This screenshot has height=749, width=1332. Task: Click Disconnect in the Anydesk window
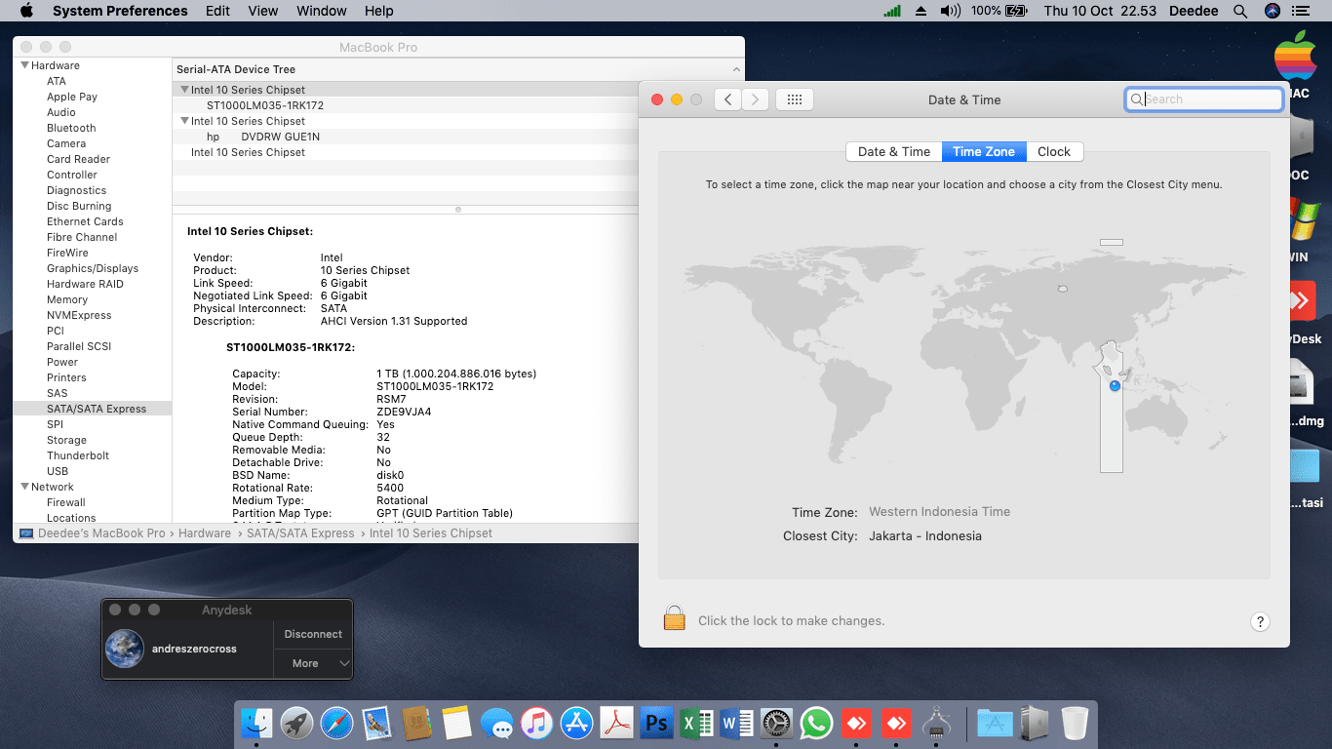(313, 634)
